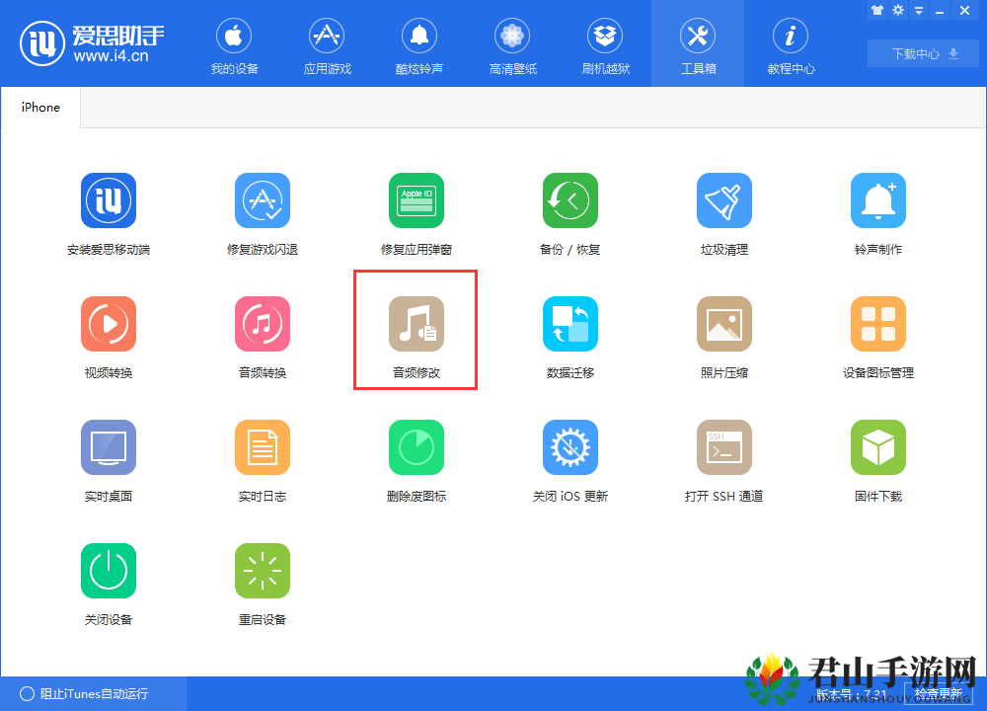Open 刷机越狱 flash and jailbreak section
Image resolution: width=987 pixels, height=711 pixels.
(605, 44)
